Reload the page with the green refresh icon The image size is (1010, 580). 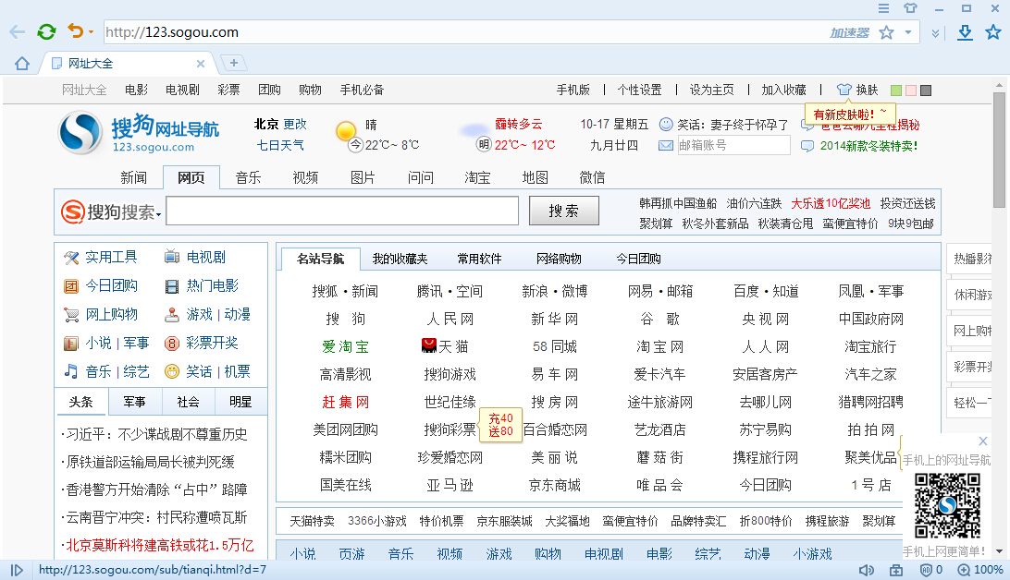point(46,31)
